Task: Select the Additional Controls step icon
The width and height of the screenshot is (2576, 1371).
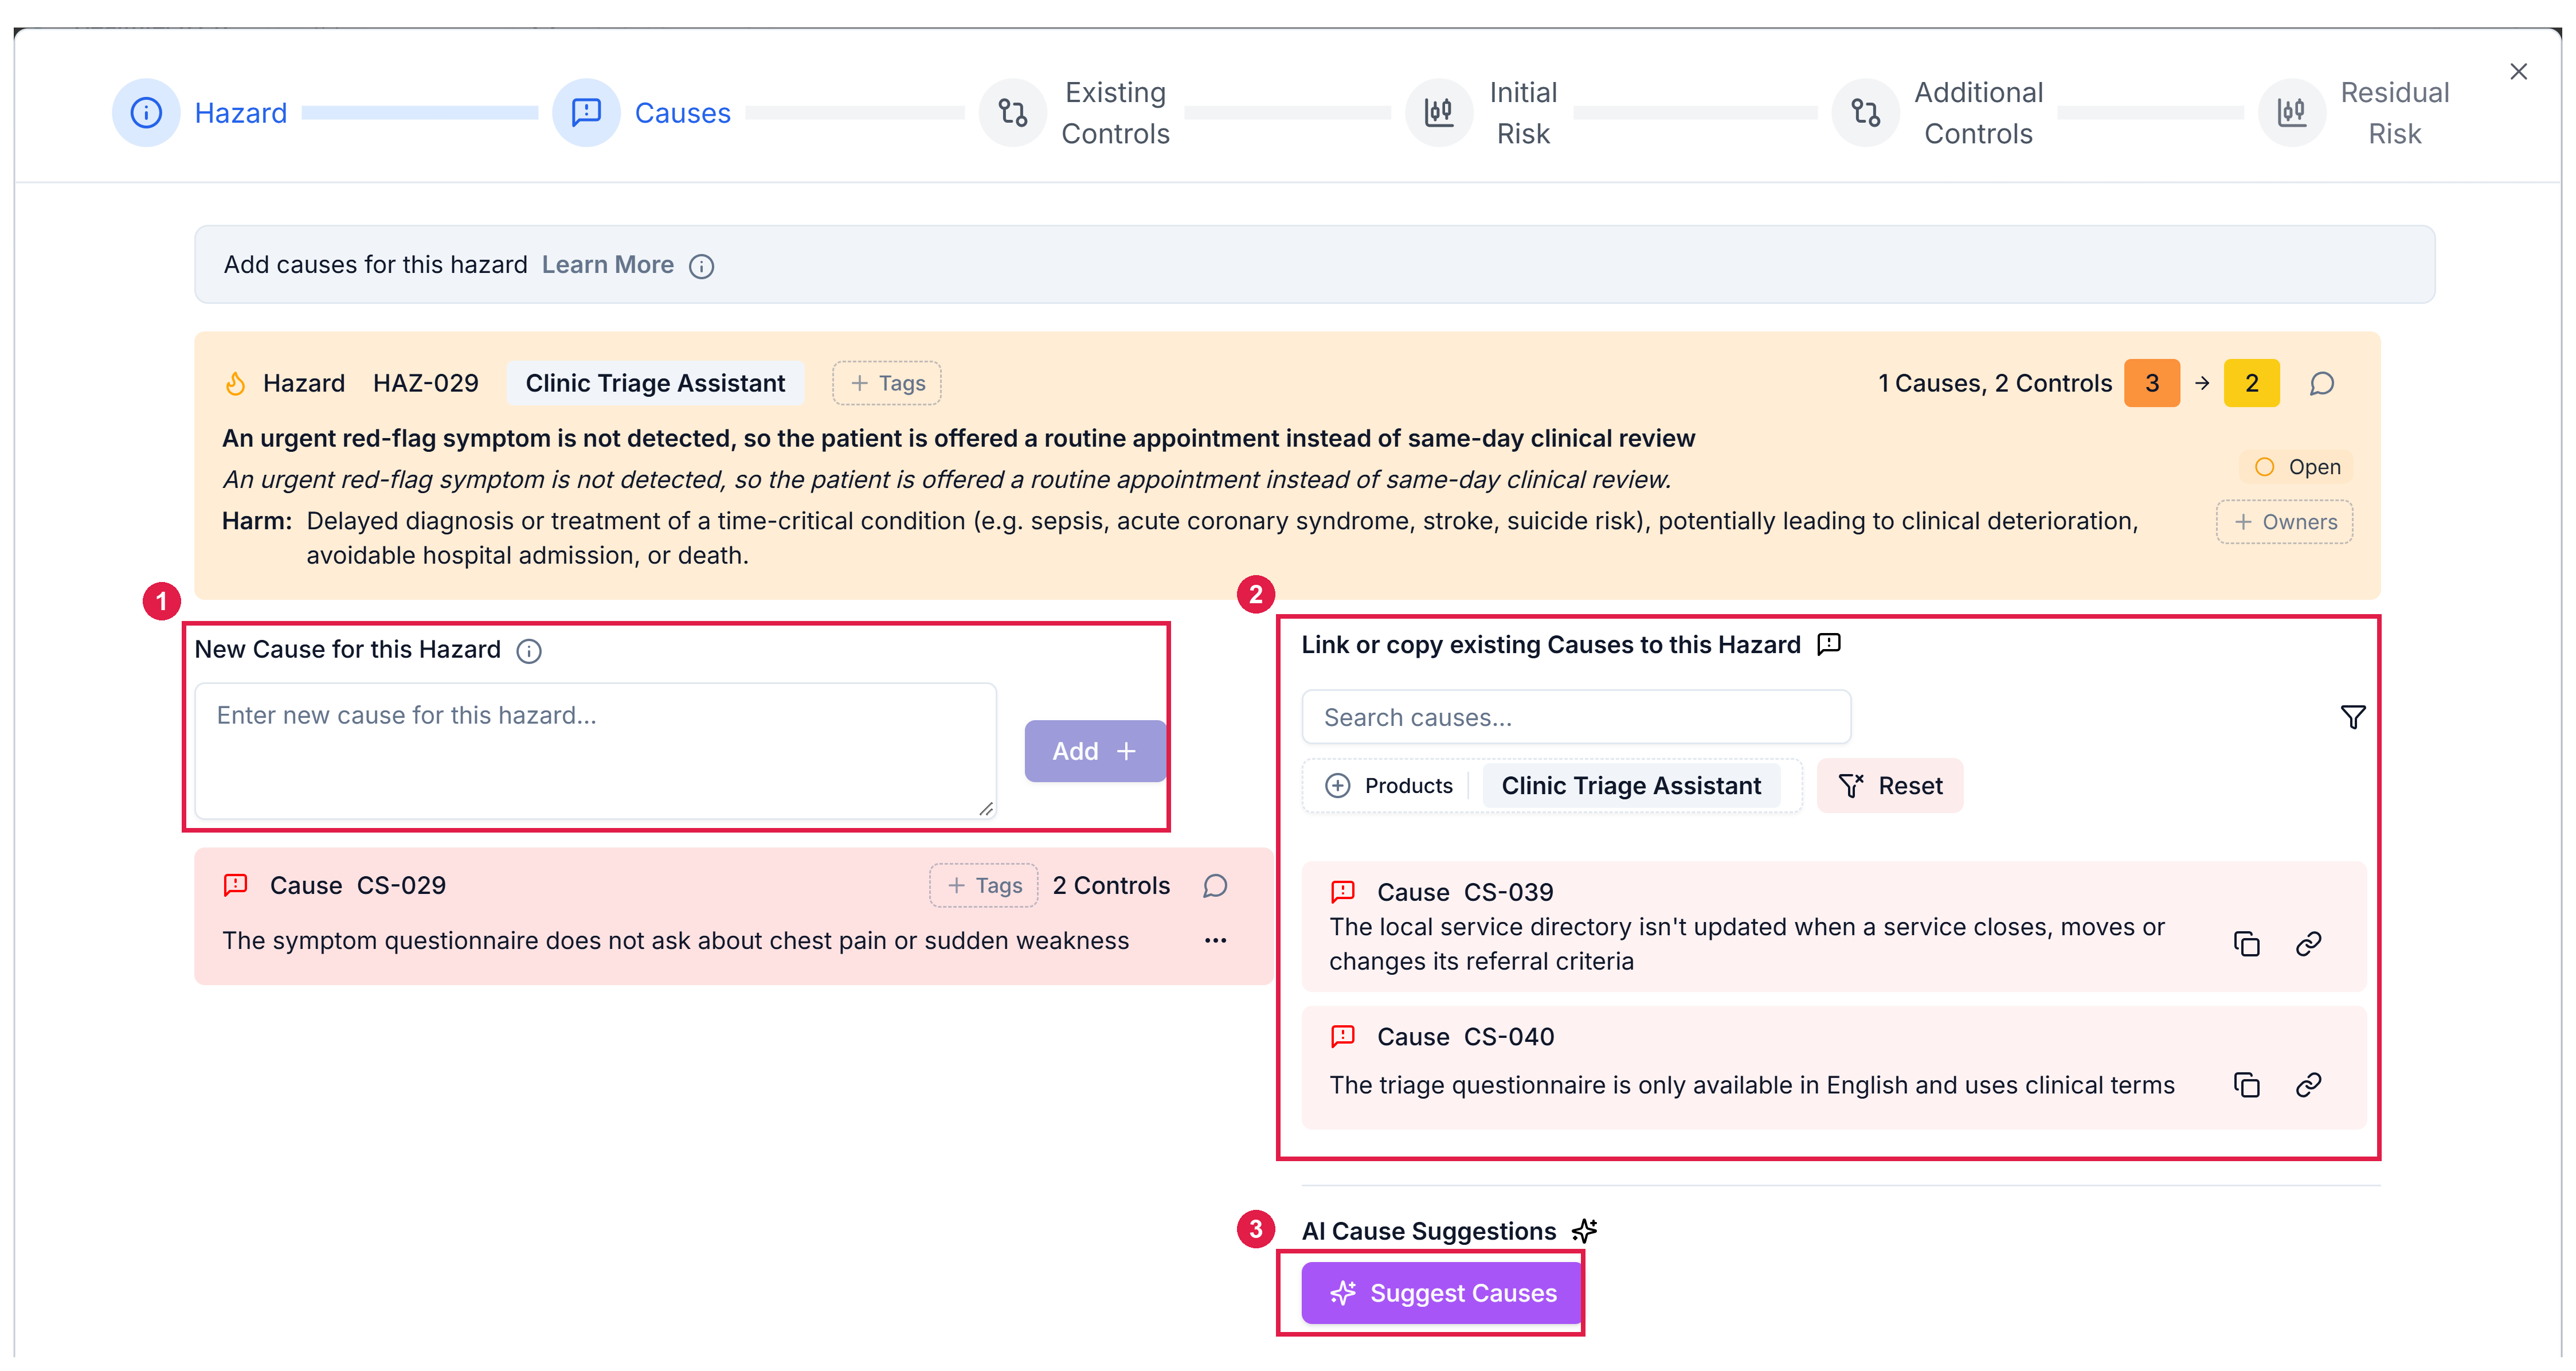Action: (x=1865, y=113)
